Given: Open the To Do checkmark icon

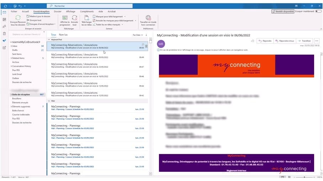Looking at the screenshot, I should point(4,41).
